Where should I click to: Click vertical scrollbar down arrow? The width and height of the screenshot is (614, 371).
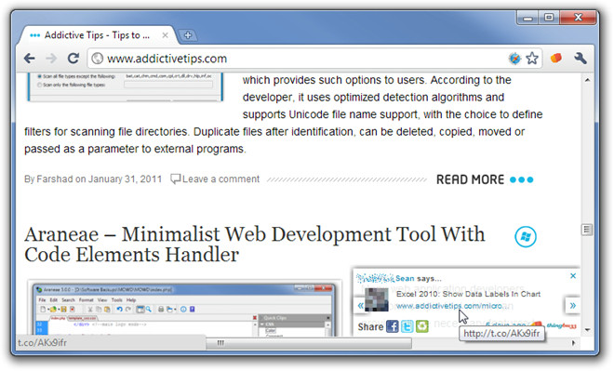[587, 330]
